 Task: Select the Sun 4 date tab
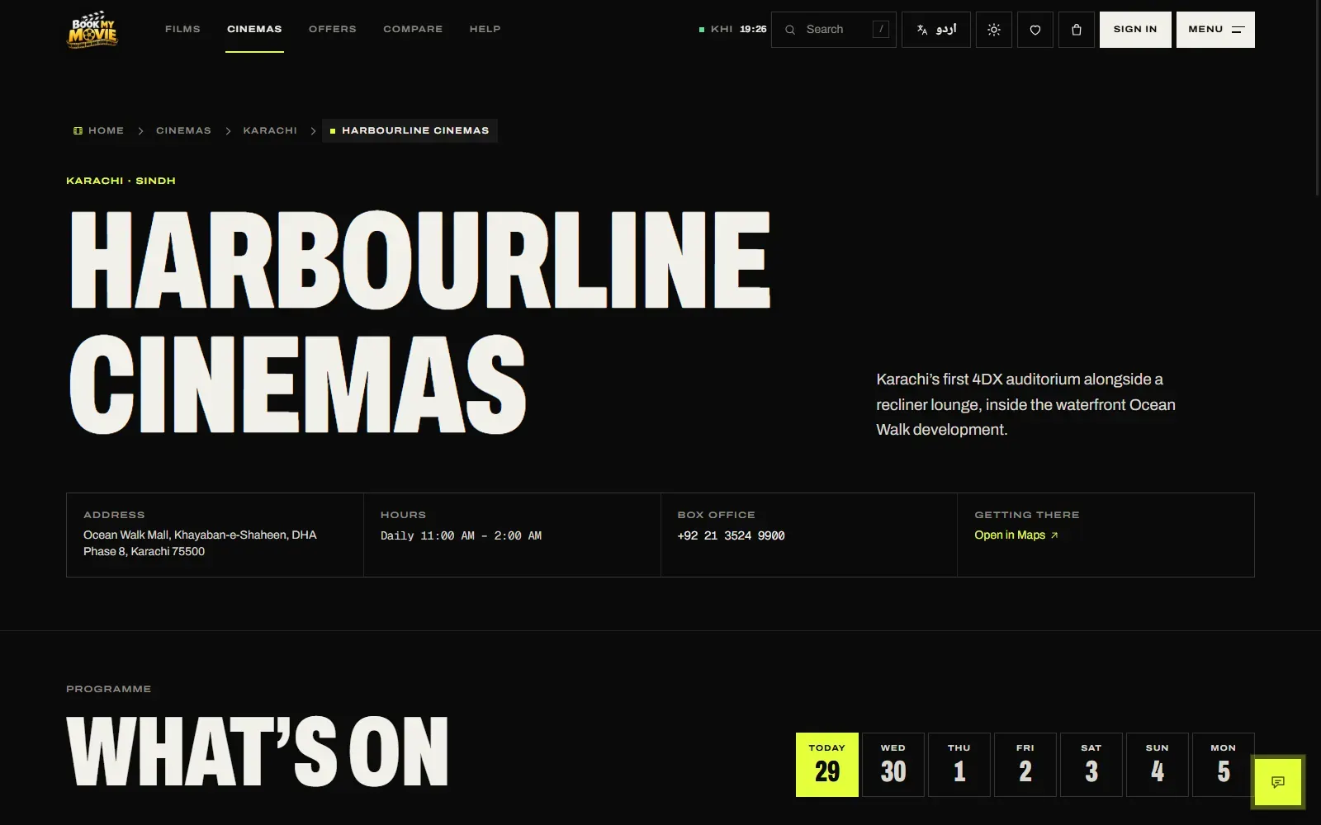click(x=1158, y=765)
